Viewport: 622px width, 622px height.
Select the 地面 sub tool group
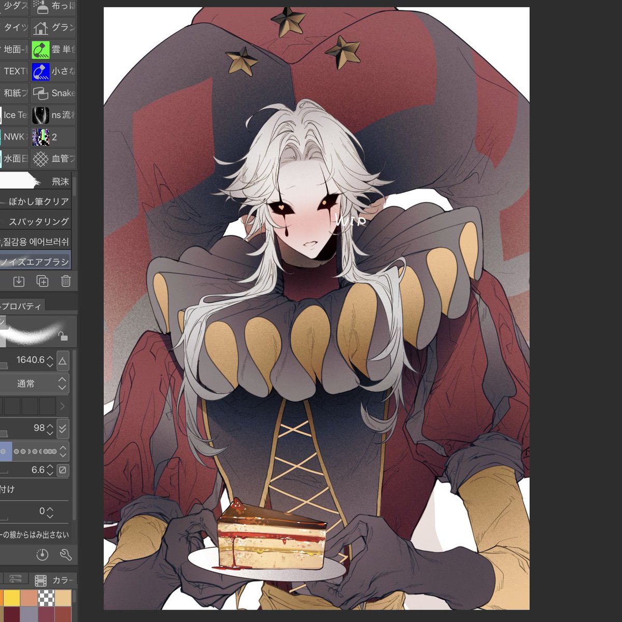(x=14, y=49)
